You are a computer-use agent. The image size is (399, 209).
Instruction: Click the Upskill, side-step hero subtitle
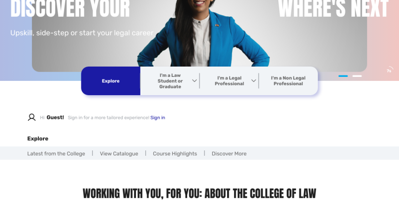click(x=82, y=33)
